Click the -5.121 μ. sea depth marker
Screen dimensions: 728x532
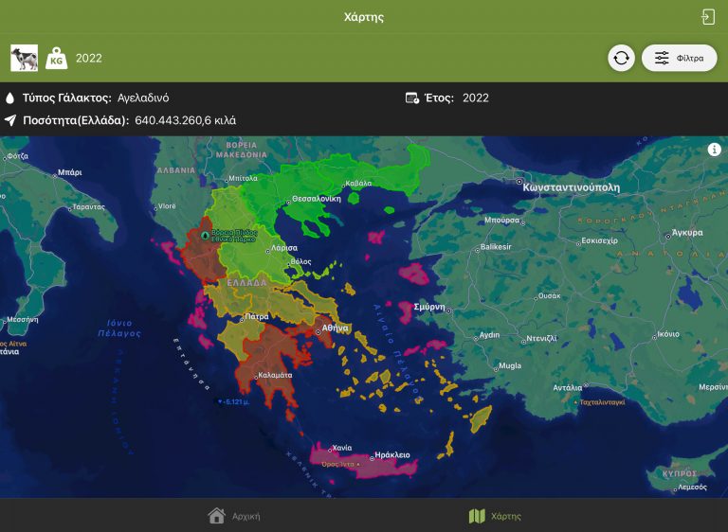point(234,401)
